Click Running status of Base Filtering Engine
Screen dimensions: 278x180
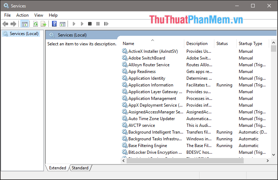224,146
